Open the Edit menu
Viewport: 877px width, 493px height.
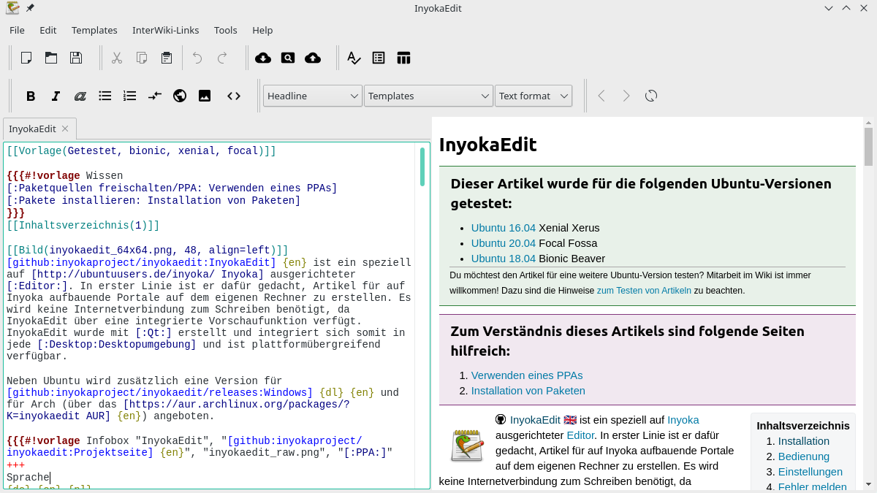(48, 30)
